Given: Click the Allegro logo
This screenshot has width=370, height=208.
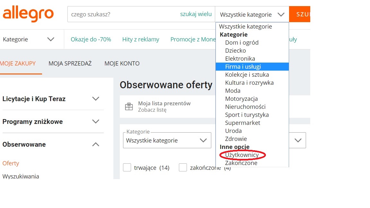Looking at the screenshot, I should pos(28,14).
